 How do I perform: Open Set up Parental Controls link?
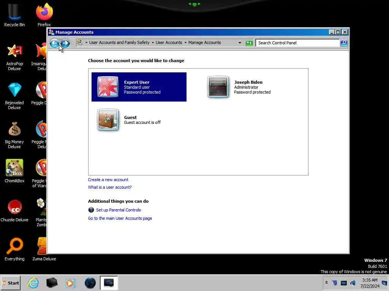119,210
